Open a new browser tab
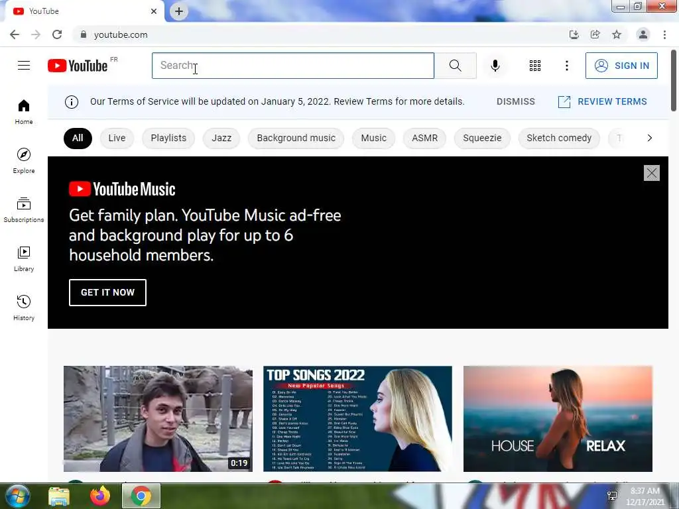The image size is (679, 509). pyautogui.click(x=179, y=11)
